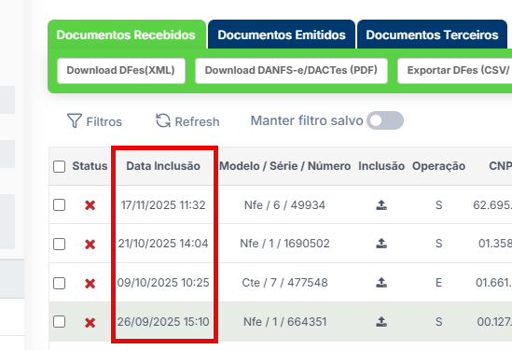
Task: Click date cell 17/11/2025 11:32
Action: [163, 205]
